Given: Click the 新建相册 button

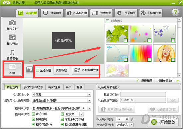Looking at the screenshot, I should click(x=144, y=80).
